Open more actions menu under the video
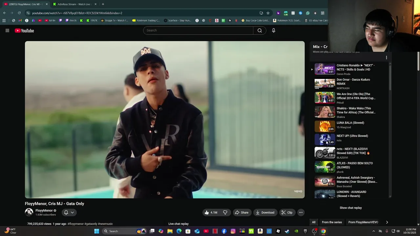420x236 pixels. [301, 212]
